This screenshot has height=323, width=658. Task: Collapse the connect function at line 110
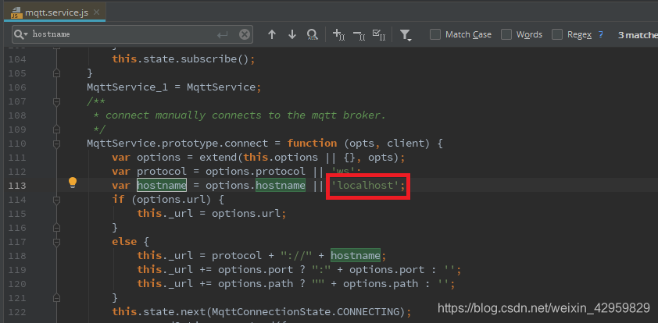tap(56, 144)
